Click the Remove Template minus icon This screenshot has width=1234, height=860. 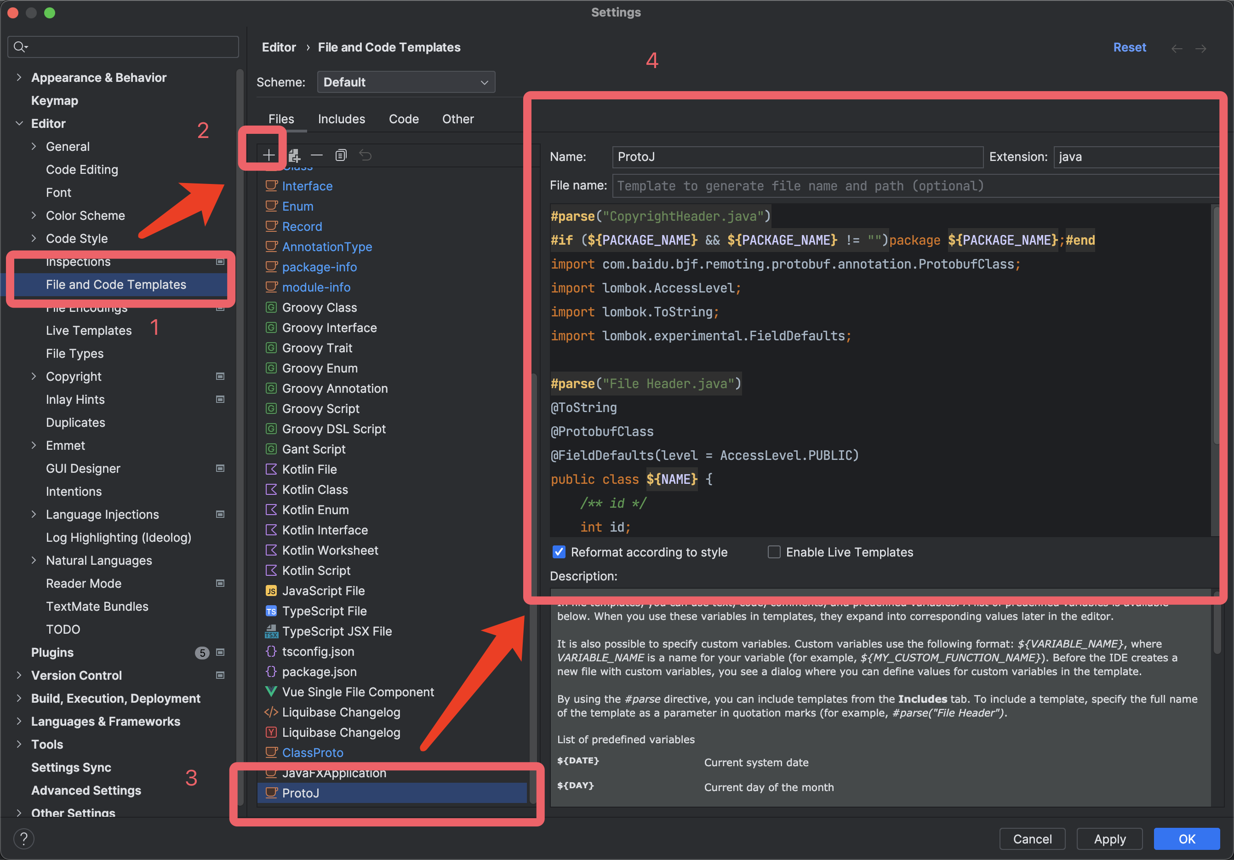pos(317,155)
